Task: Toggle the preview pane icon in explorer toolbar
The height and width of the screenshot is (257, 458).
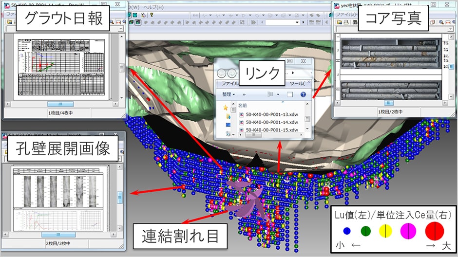Action: tap(290, 94)
